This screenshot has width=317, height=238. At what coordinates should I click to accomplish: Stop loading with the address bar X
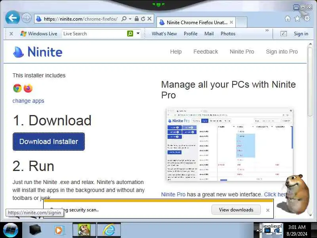[x=149, y=19]
